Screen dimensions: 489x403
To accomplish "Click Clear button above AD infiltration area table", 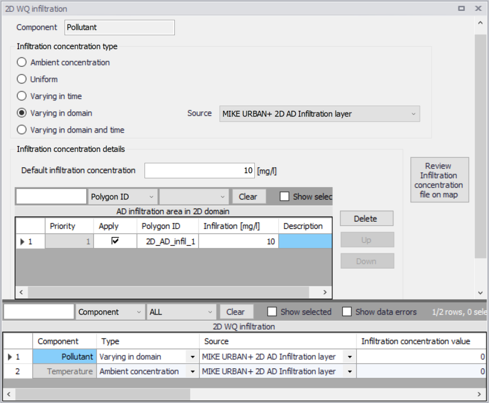I will tap(248, 197).
